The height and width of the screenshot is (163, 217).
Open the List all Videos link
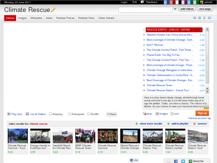(38, 114)
